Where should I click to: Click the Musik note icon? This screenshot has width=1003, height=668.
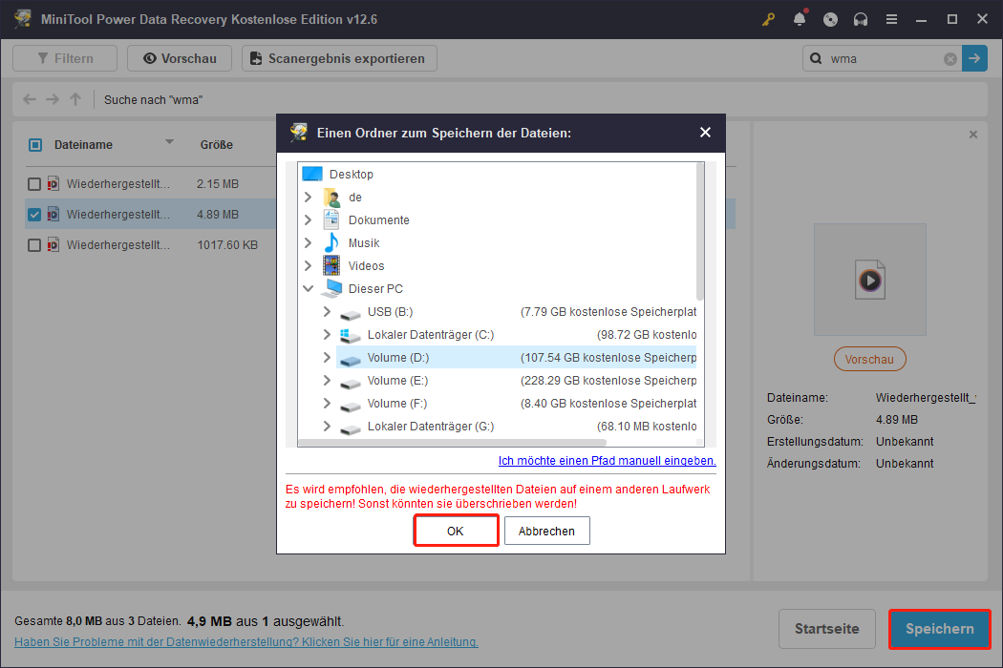[331, 243]
